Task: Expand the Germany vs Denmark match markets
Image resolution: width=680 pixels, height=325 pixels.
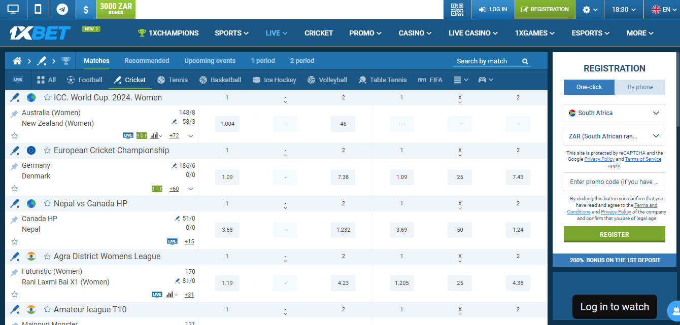Action: coord(190,189)
